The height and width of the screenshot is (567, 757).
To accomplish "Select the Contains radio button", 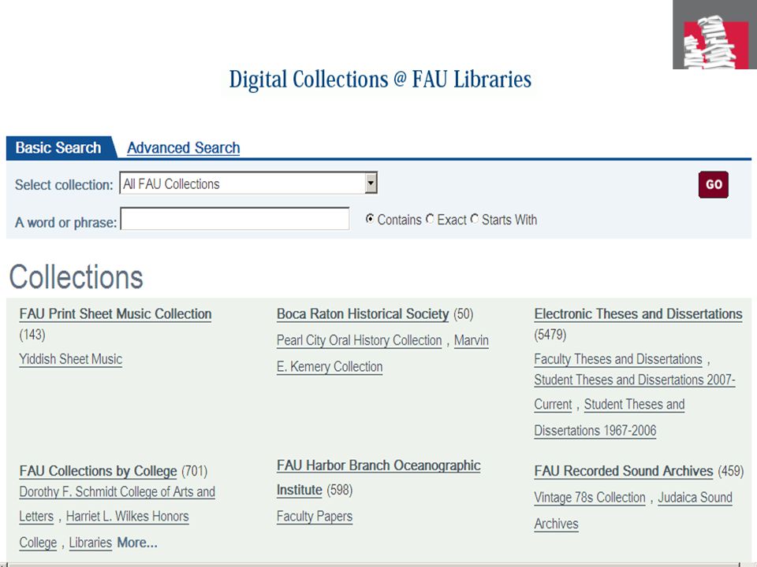I will pos(370,219).
